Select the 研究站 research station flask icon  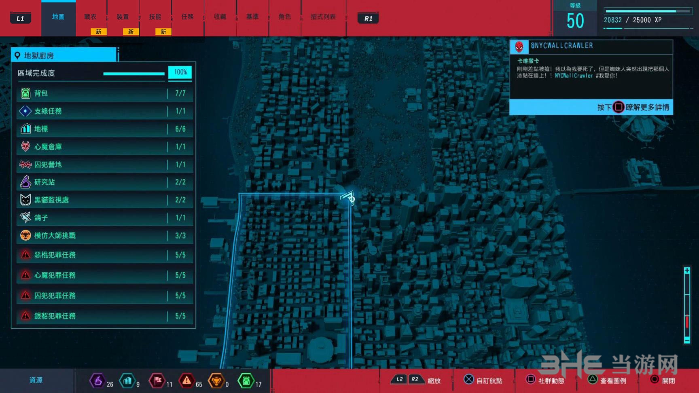click(25, 182)
